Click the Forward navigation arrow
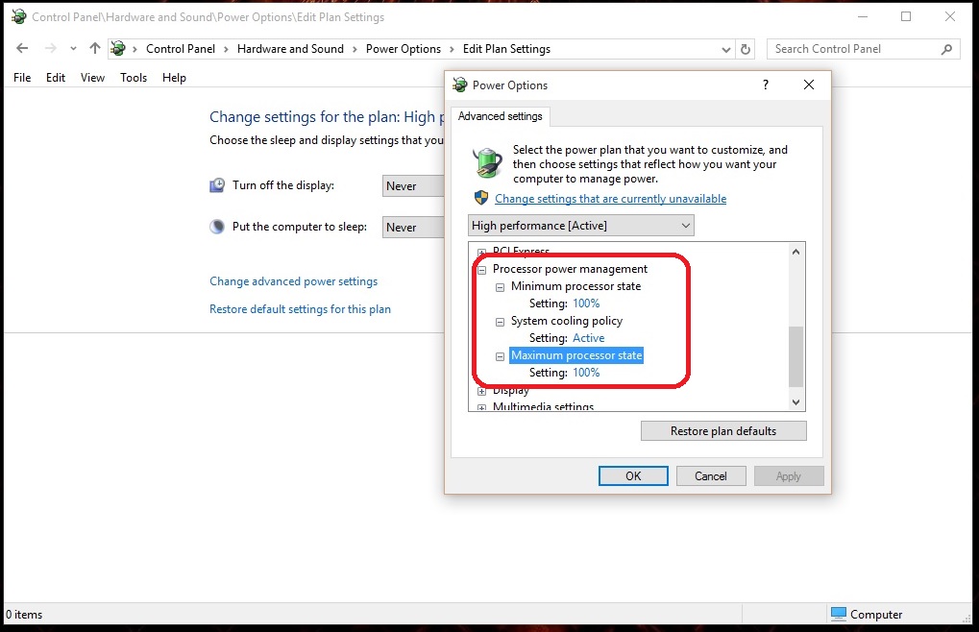This screenshot has width=979, height=632. 51,49
